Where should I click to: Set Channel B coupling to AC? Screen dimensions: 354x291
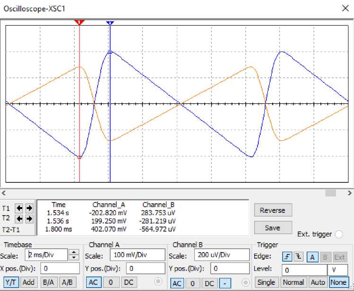tap(177, 283)
